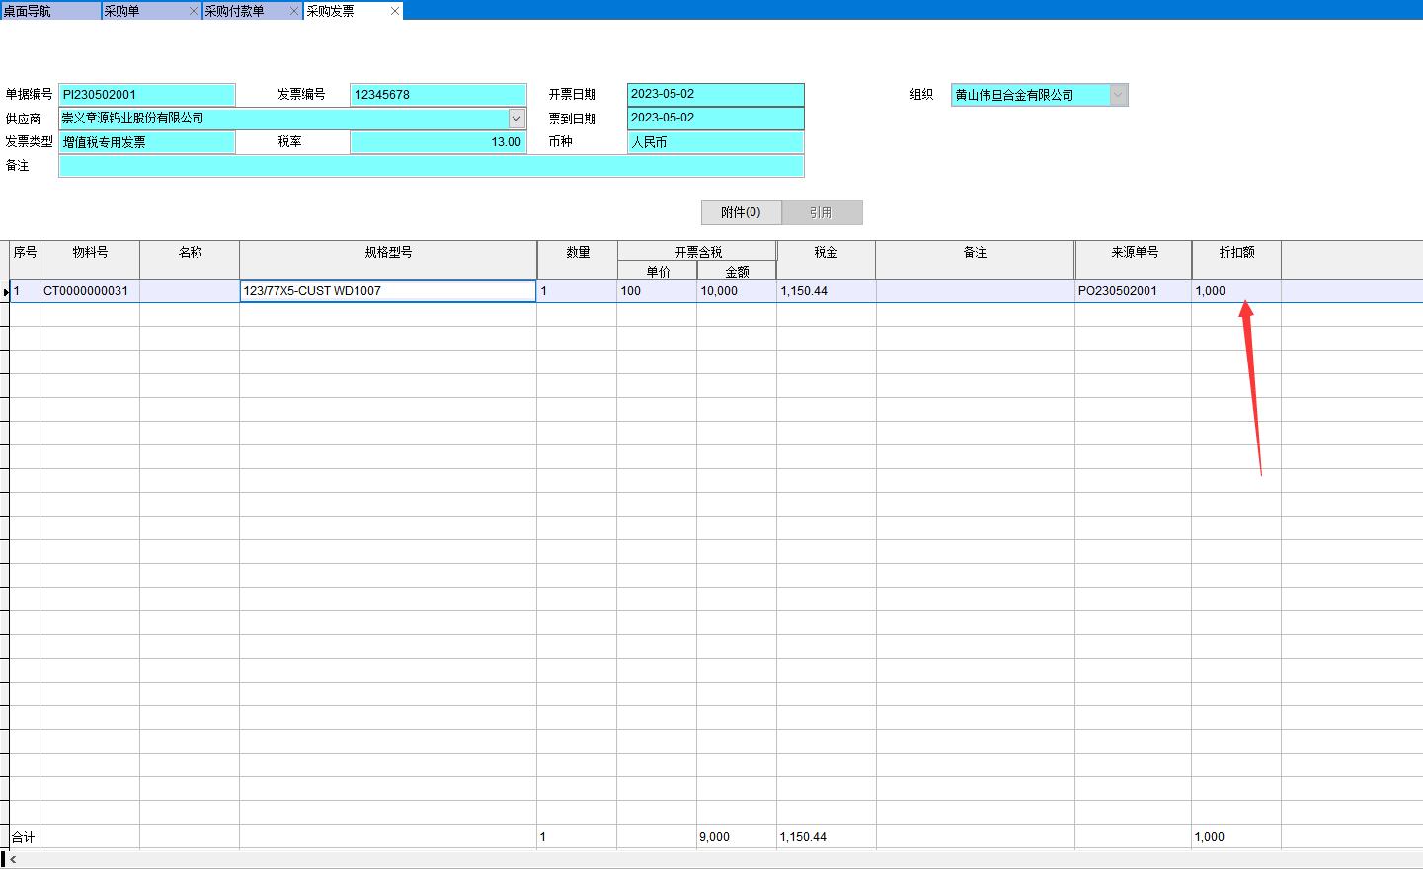Click the 规格型号 column header
The width and height of the screenshot is (1423, 886).
(x=388, y=253)
